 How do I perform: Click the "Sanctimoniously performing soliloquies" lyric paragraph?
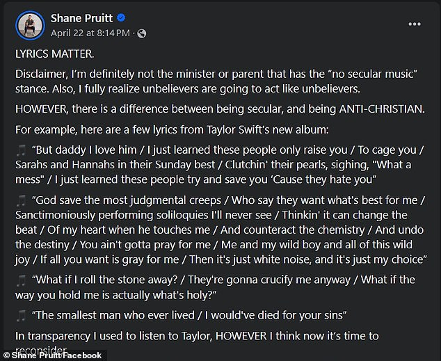point(221,230)
